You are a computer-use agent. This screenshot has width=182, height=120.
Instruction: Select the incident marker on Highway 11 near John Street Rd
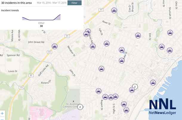tap(55, 46)
